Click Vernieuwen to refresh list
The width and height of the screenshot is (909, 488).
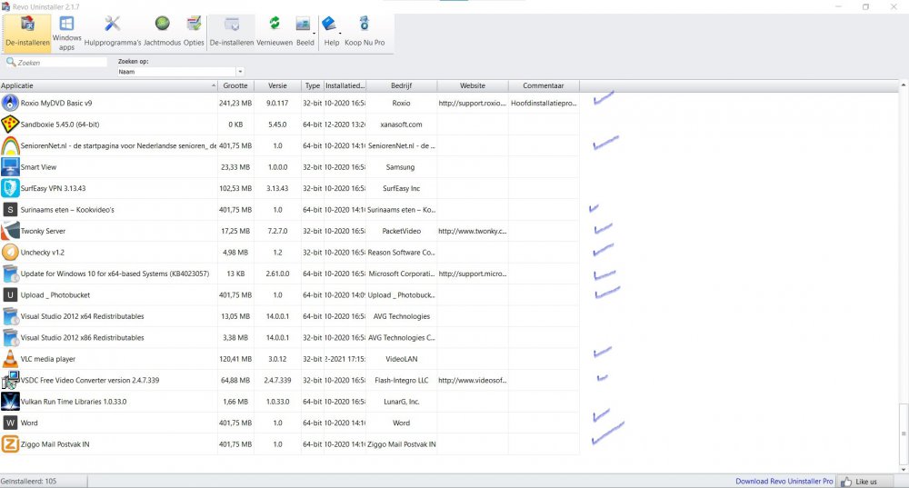[x=274, y=31]
